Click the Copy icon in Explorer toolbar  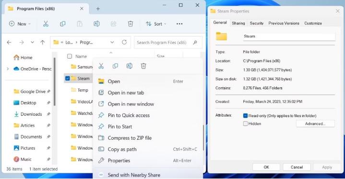[63, 24]
